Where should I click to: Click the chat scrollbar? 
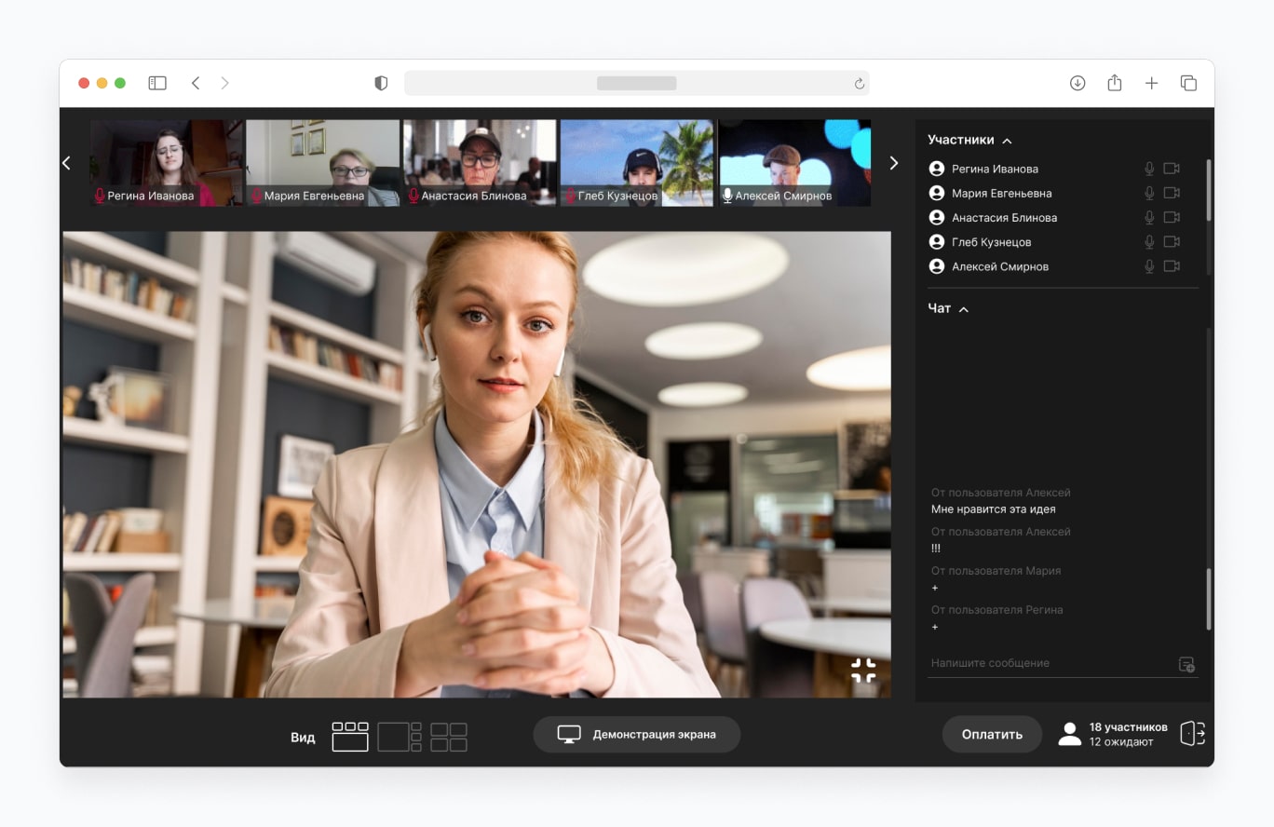coord(1209,600)
